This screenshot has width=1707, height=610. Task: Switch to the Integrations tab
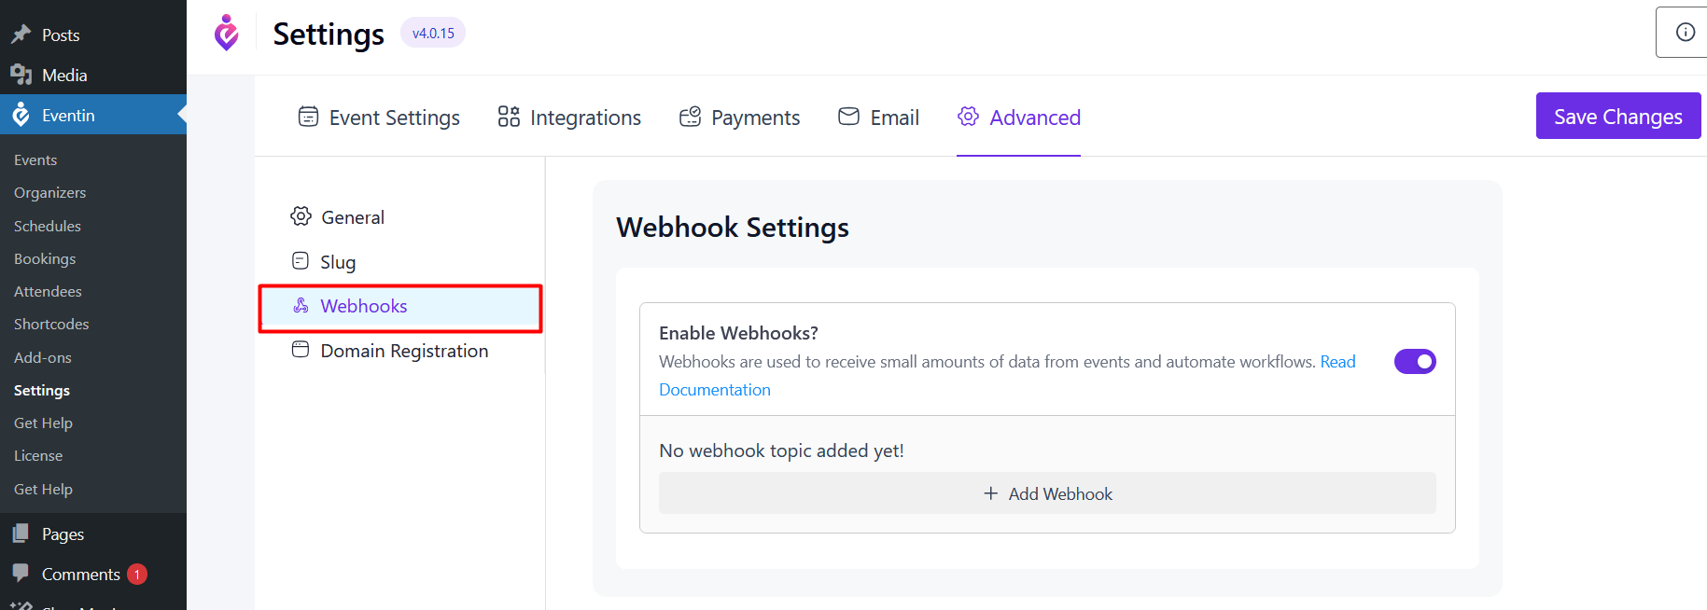click(569, 118)
